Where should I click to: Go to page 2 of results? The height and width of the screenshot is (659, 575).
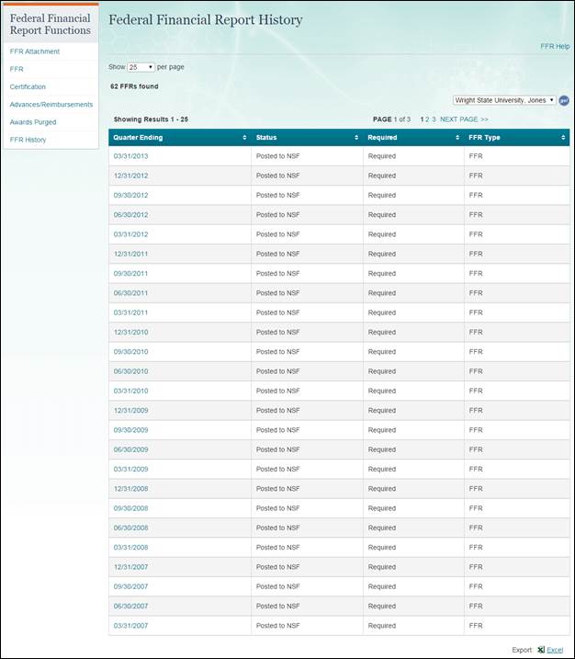[428, 119]
